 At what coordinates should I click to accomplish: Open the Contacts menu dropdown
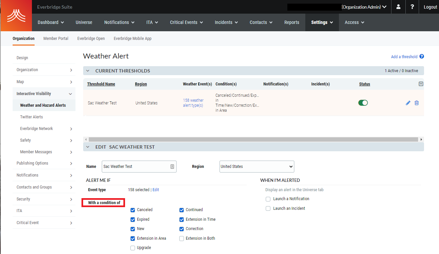261,22
